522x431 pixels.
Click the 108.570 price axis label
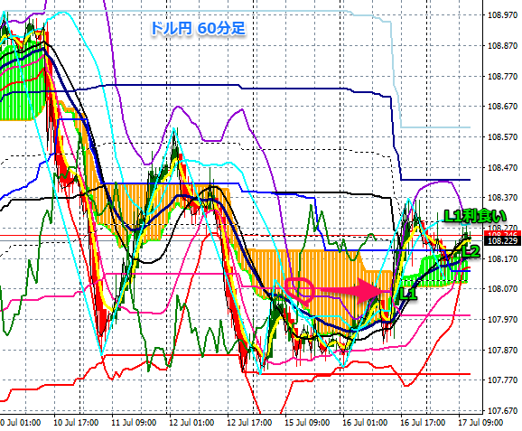502,137
